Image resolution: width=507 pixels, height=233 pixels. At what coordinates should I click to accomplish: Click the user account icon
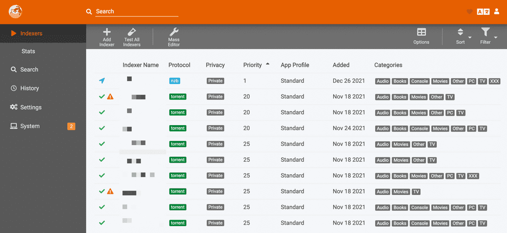497,11
